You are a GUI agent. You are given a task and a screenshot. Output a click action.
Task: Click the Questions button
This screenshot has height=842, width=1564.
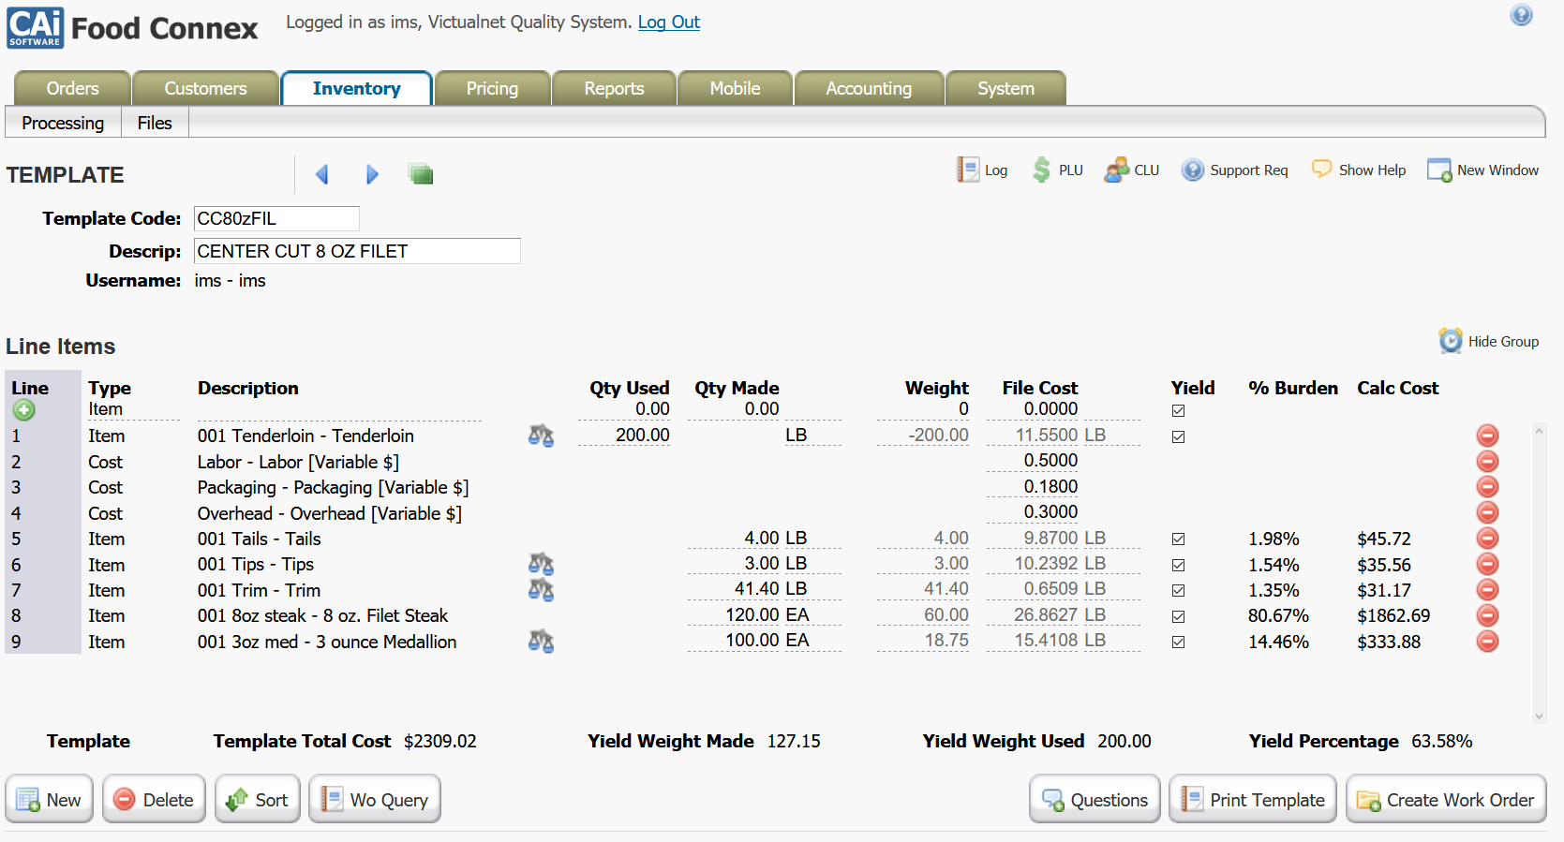pyautogui.click(x=1095, y=799)
